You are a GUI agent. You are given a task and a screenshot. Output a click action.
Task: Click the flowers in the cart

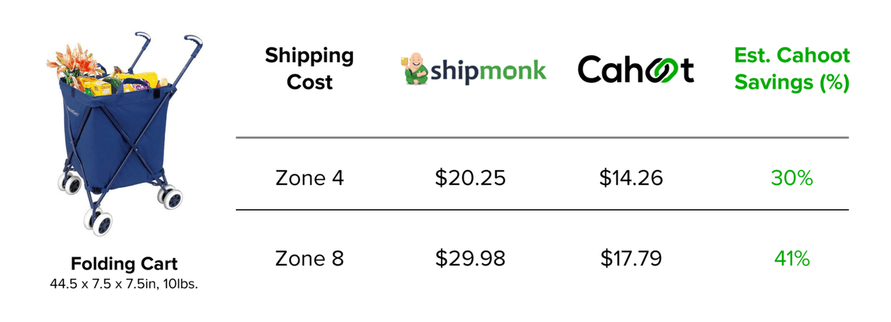pyautogui.click(x=68, y=63)
